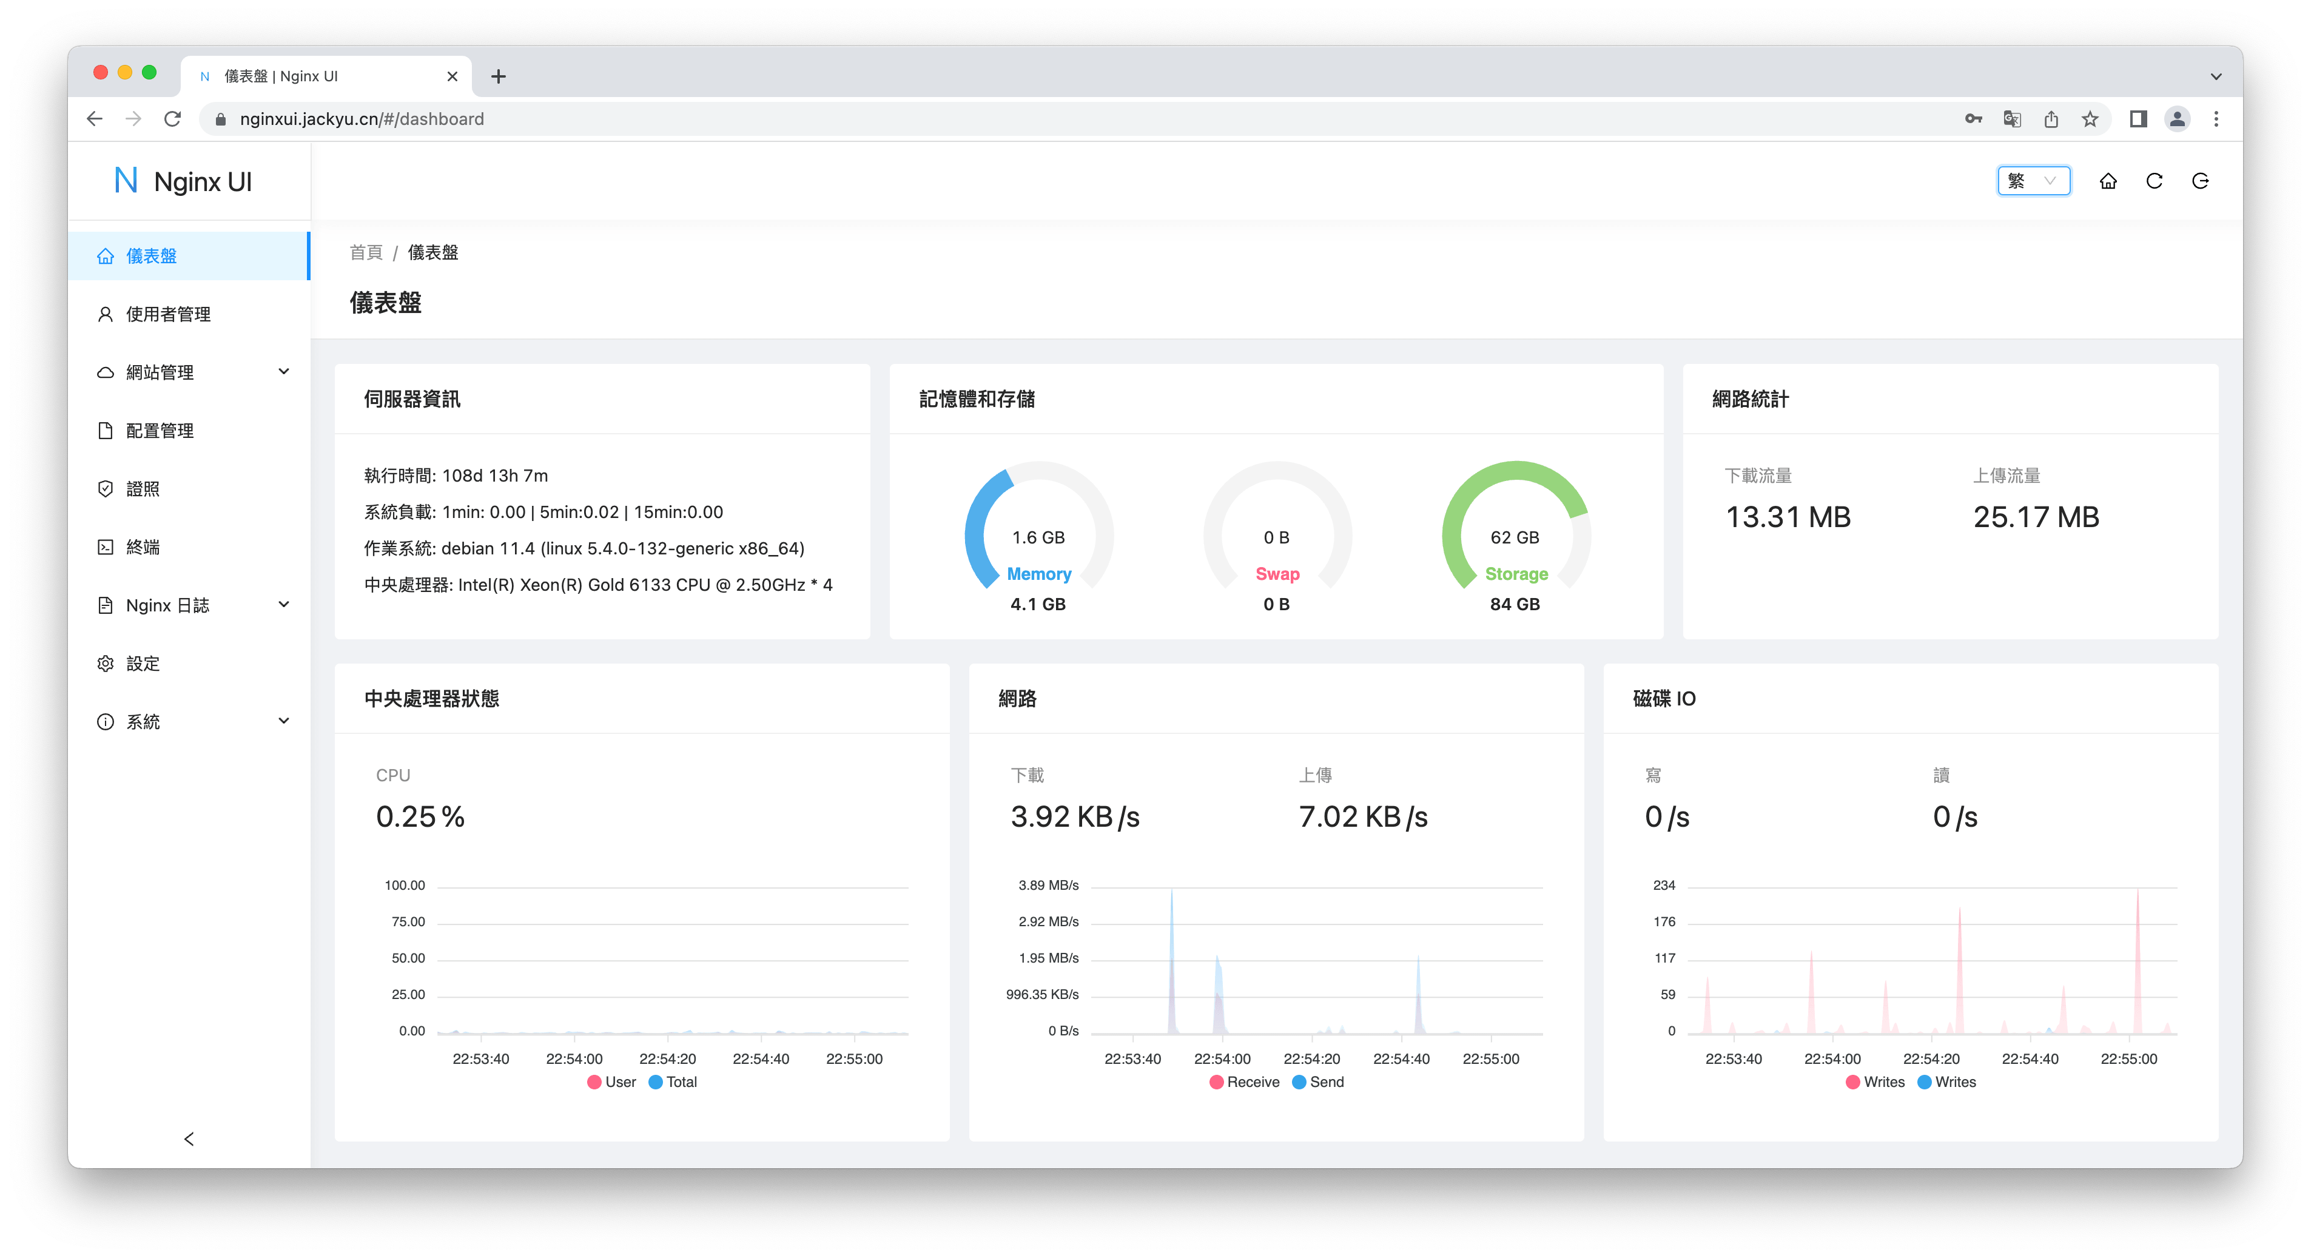Open the browser translate page icon
The width and height of the screenshot is (2311, 1258).
coord(2011,119)
